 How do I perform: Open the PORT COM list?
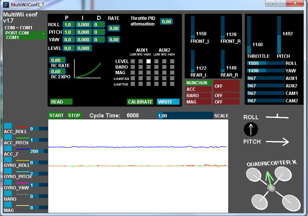coord(26,33)
